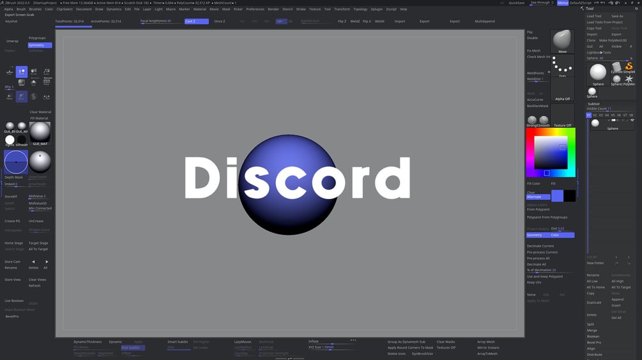Click the TotalPoints: 32,514 readout

coord(70,21)
